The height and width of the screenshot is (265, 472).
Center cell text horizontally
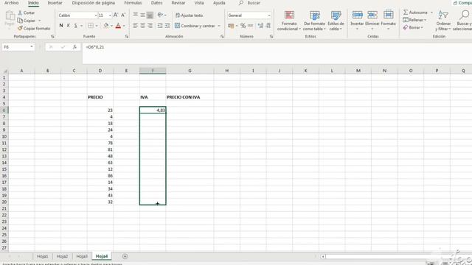tap(142, 26)
